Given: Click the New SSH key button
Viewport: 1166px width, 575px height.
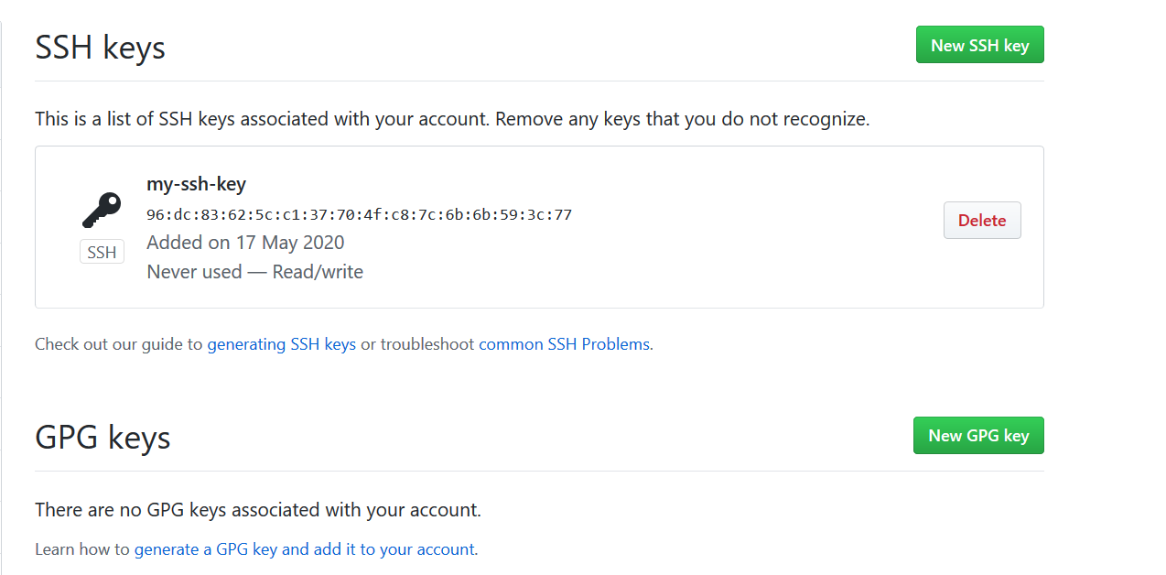Looking at the screenshot, I should tap(979, 45).
